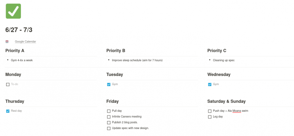Click the Improve sleep schedule bullet text

coord(137,60)
